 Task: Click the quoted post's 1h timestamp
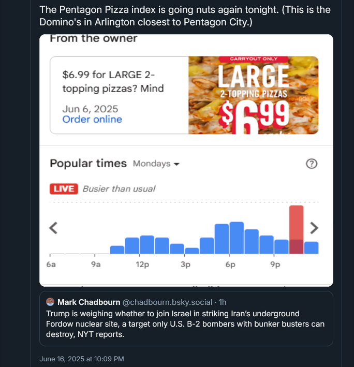pyautogui.click(x=223, y=302)
